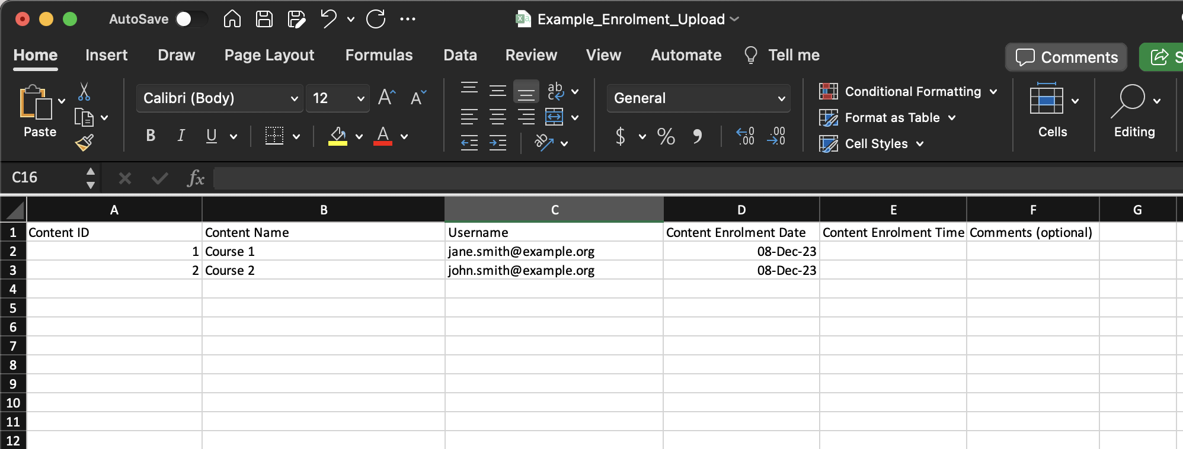Expand the Conditional Formatting menu
The height and width of the screenshot is (449, 1183).
993,92
